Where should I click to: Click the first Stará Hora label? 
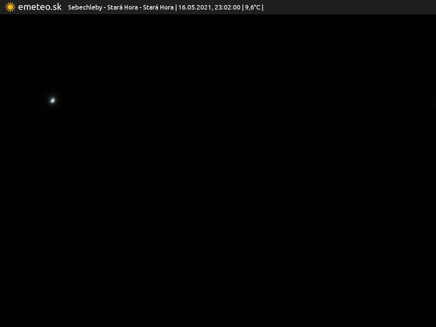122,7
